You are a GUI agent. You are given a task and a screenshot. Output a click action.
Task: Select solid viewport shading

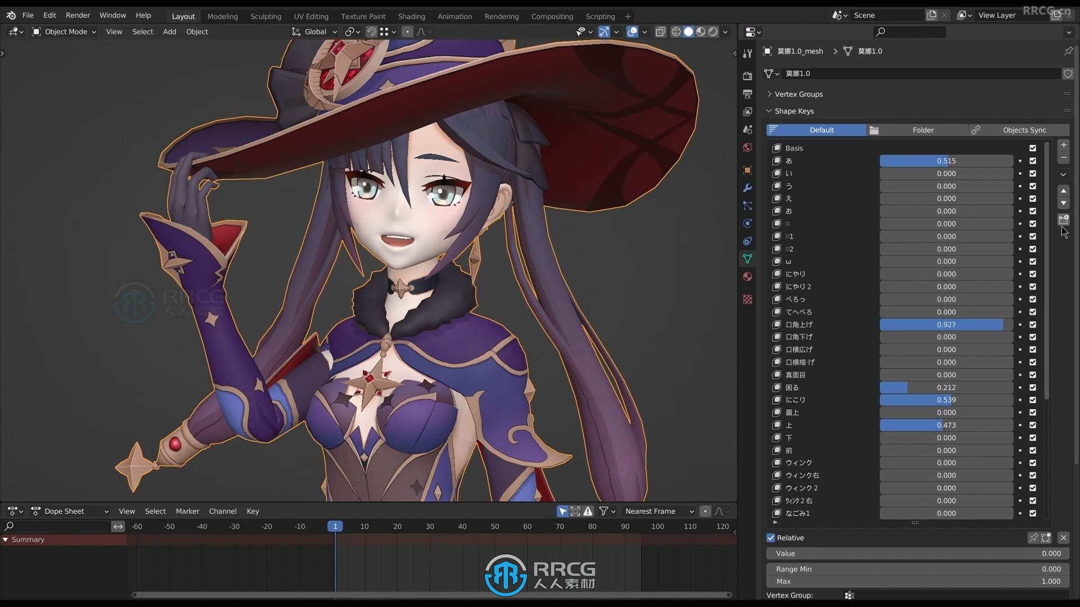point(688,32)
